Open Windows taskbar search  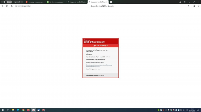(x=8, y=110)
